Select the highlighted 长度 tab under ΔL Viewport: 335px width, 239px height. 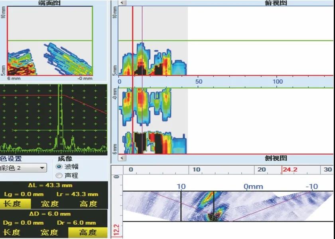[15, 204]
